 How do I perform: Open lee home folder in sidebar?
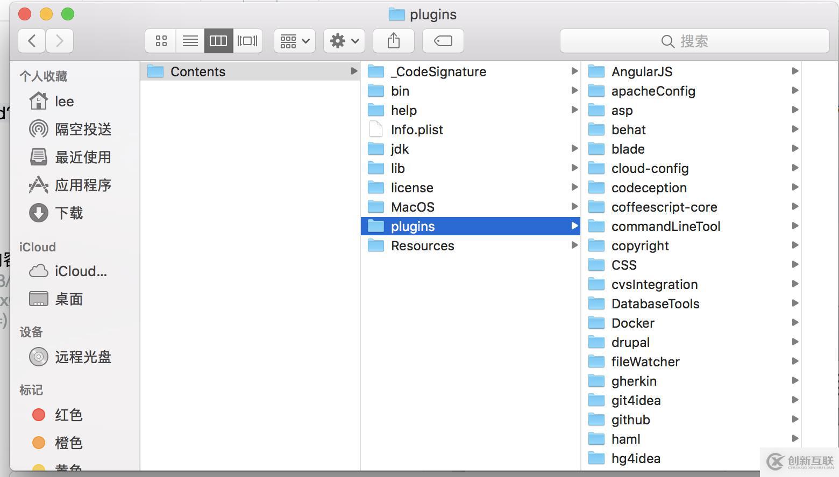[x=74, y=101]
